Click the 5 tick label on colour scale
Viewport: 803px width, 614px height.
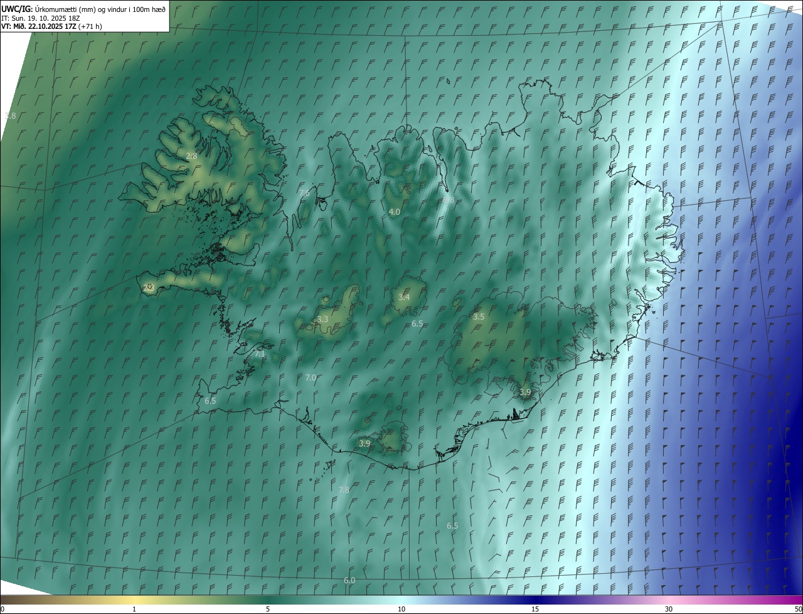tap(268, 610)
